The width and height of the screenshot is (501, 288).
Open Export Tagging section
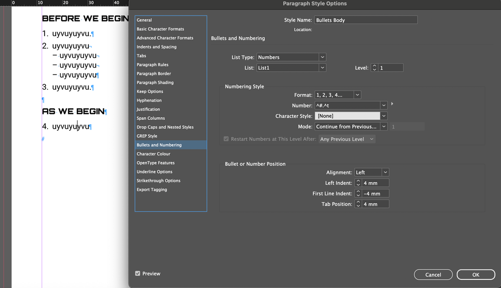[x=171, y=189]
